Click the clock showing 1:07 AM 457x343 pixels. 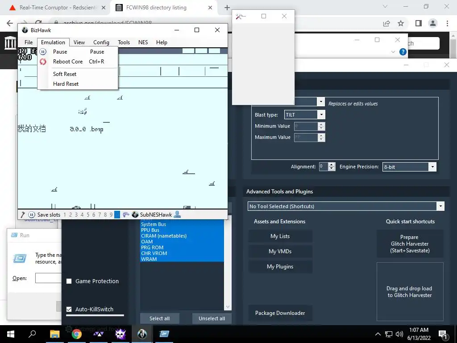(x=419, y=330)
